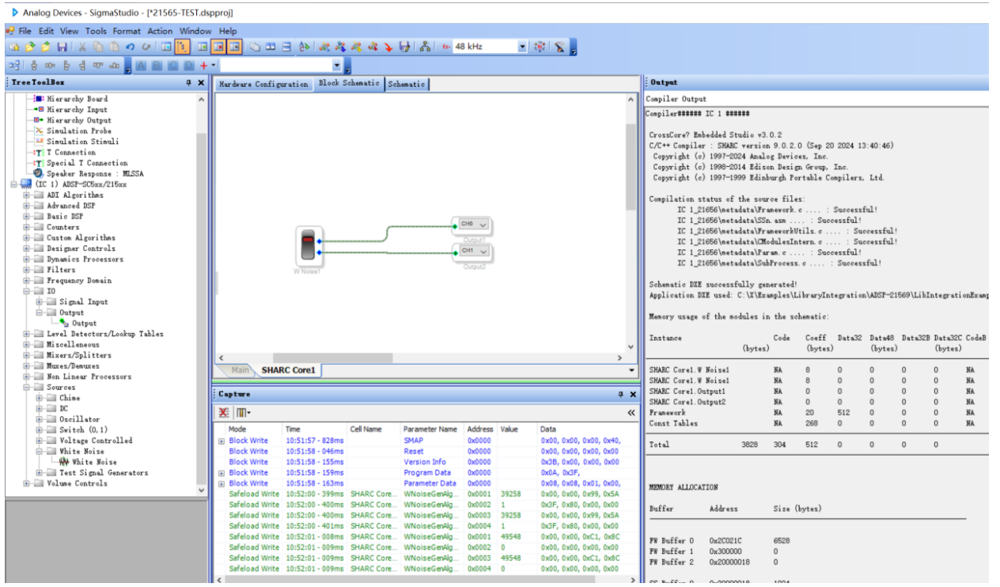This screenshot has height=587, width=1000.
Task: Sort Capture by Parameter Name column header
Action: tap(431, 429)
